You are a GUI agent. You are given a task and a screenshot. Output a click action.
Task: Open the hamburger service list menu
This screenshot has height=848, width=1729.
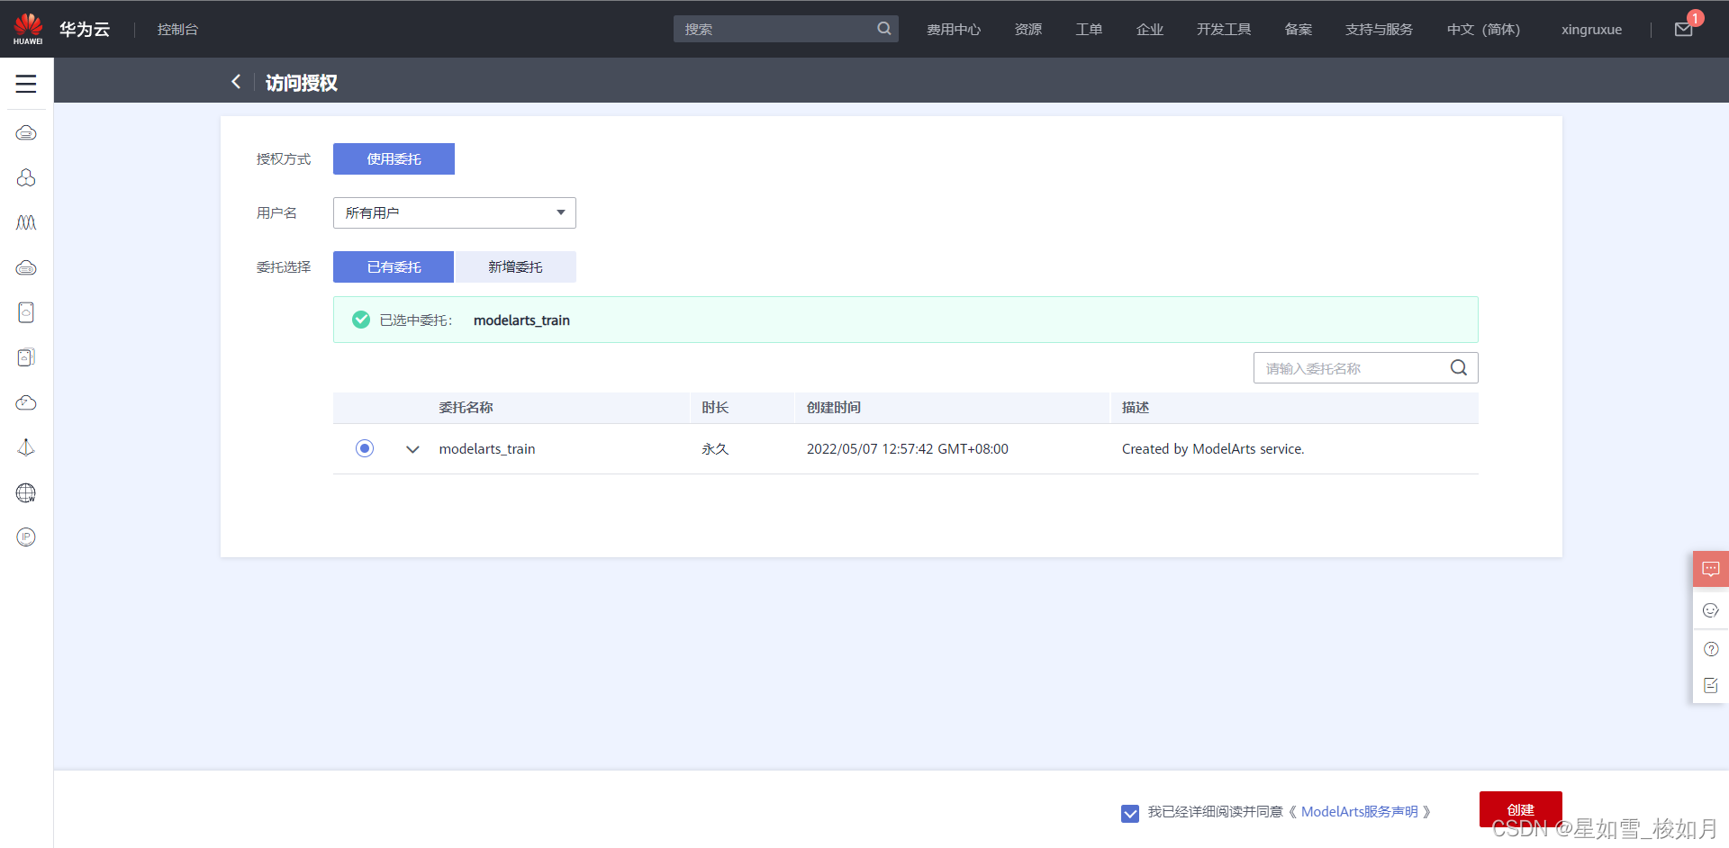[x=26, y=84]
